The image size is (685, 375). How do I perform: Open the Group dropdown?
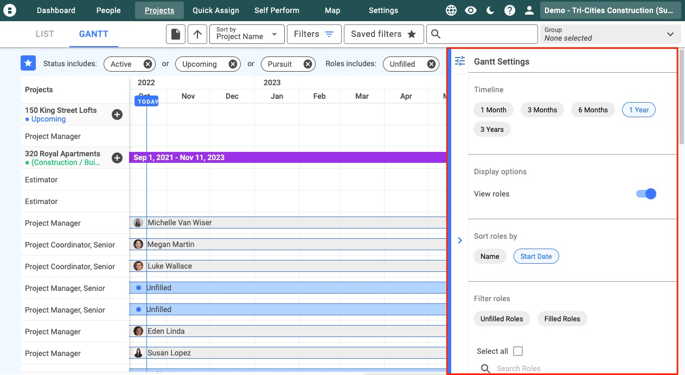[x=610, y=34]
